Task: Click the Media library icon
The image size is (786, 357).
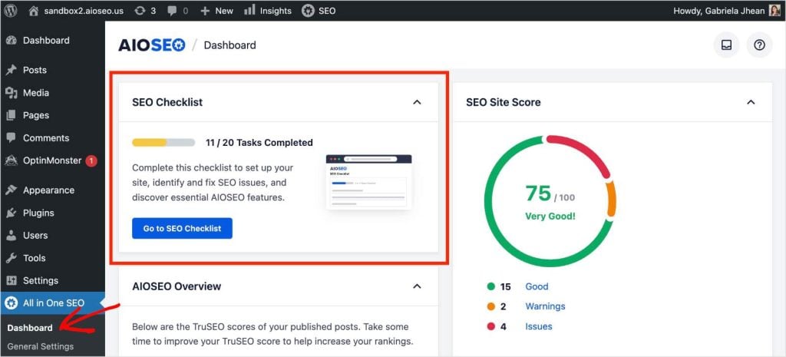Action: 12,93
